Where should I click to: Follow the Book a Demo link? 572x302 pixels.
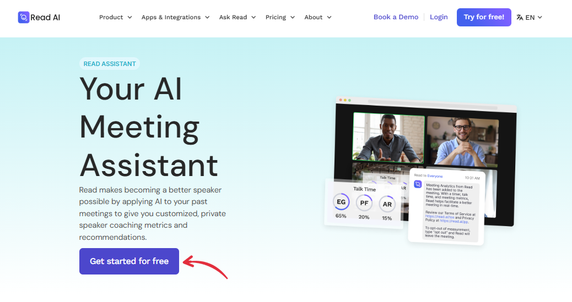396,17
